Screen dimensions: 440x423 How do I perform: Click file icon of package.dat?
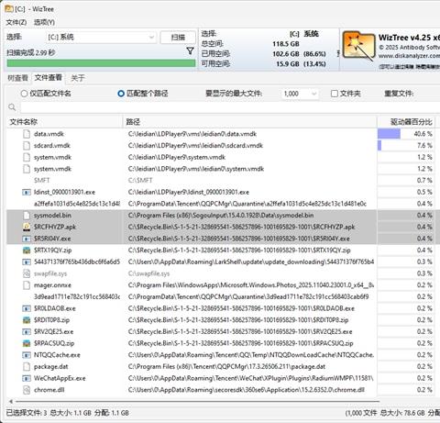(27, 366)
